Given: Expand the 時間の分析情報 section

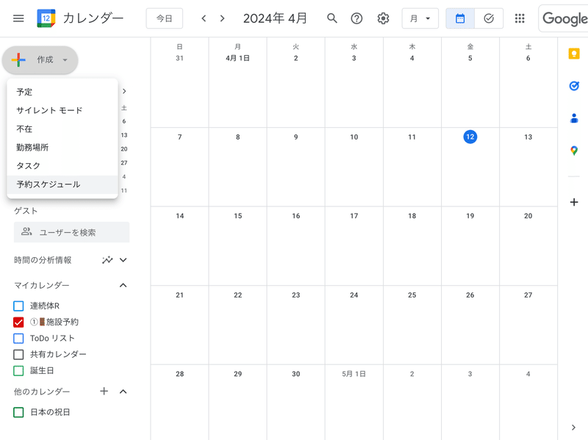Looking at the screenshot, I should coord(123,260).
